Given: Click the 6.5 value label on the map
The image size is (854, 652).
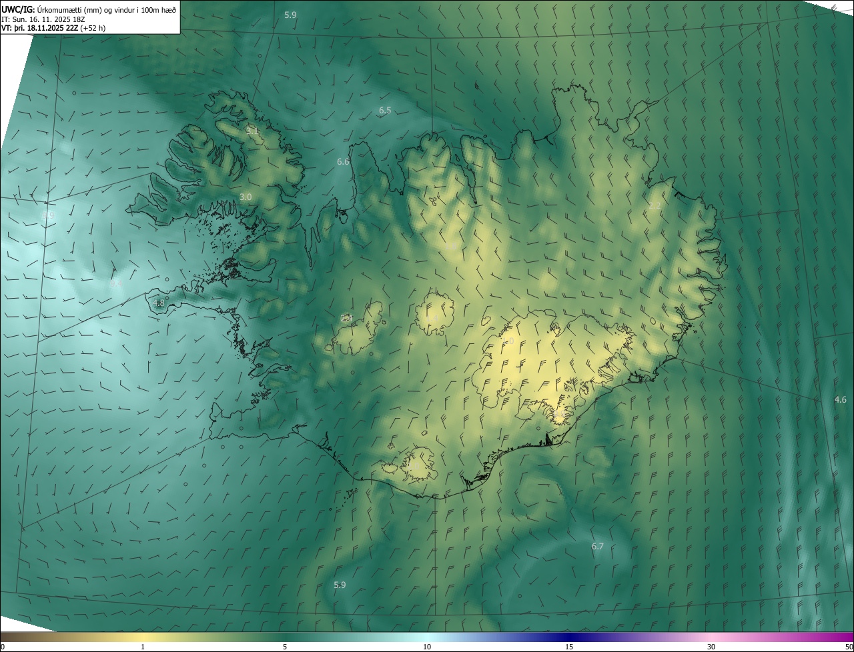Looking at the screenshot, I should 385,110.
